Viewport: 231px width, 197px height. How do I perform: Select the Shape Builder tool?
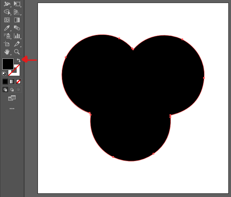click(7, 12)
